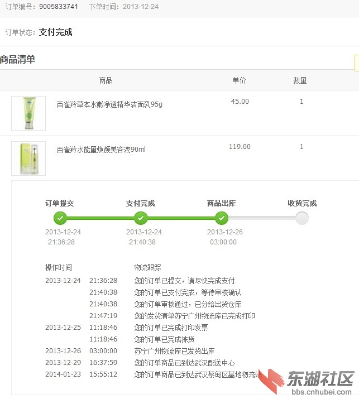Click the 商品清单 section heading

(17, 59)
